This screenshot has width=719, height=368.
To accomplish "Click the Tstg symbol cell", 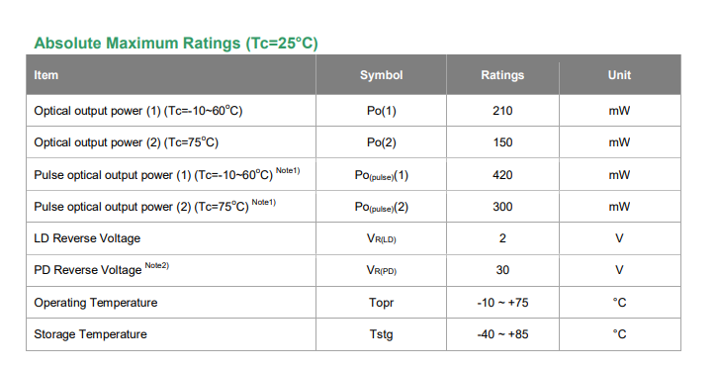I will [x=381, y=334].
